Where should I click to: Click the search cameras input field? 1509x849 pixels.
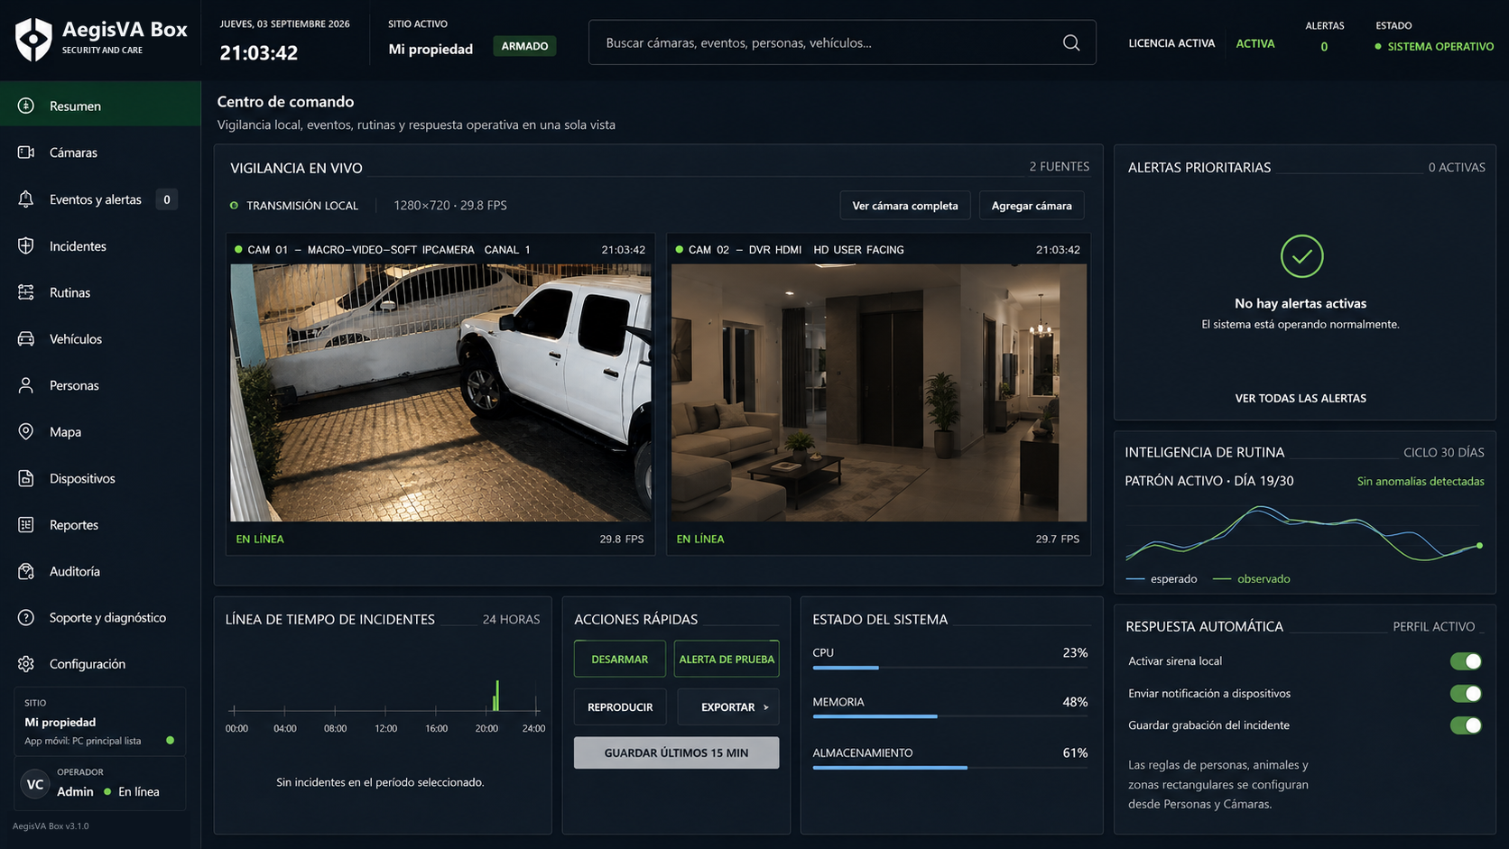(x=842, y=42)
